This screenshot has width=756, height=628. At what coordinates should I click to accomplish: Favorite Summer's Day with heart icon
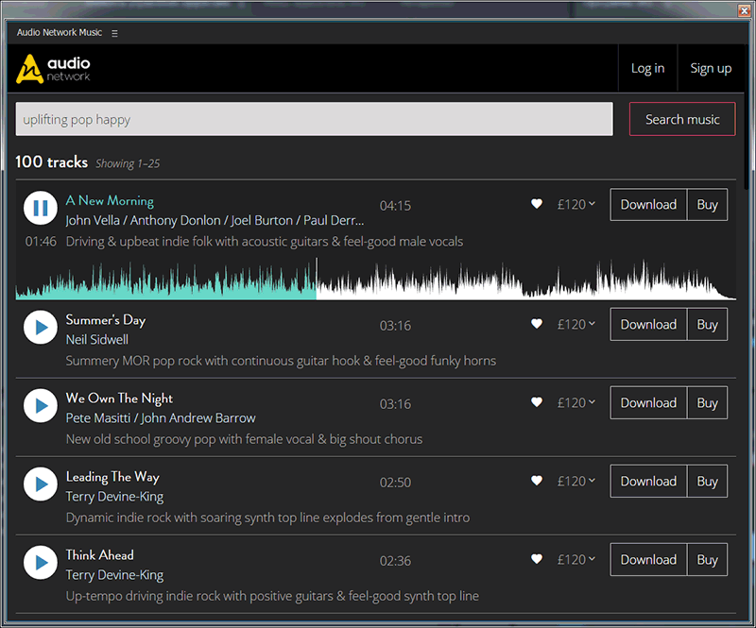pos(537,324)
